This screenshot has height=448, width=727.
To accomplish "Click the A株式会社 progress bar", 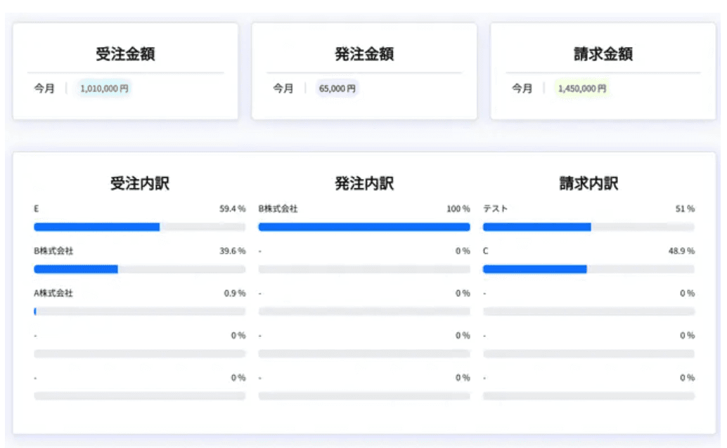I will click(139, 311).
